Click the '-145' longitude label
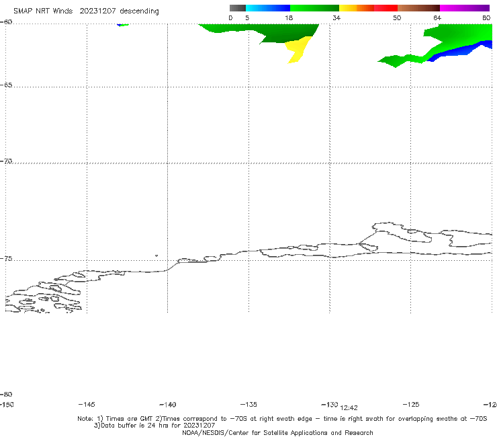Screen dimensions: 497x437 [x=87, y=404]
